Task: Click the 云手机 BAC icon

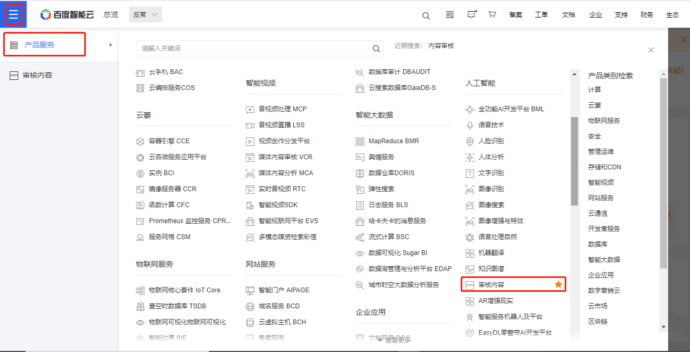Action: point(140,72)
